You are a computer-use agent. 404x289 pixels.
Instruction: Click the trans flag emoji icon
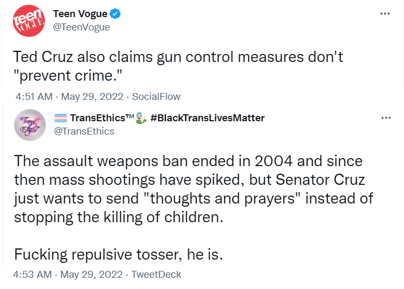click(61, 118)
